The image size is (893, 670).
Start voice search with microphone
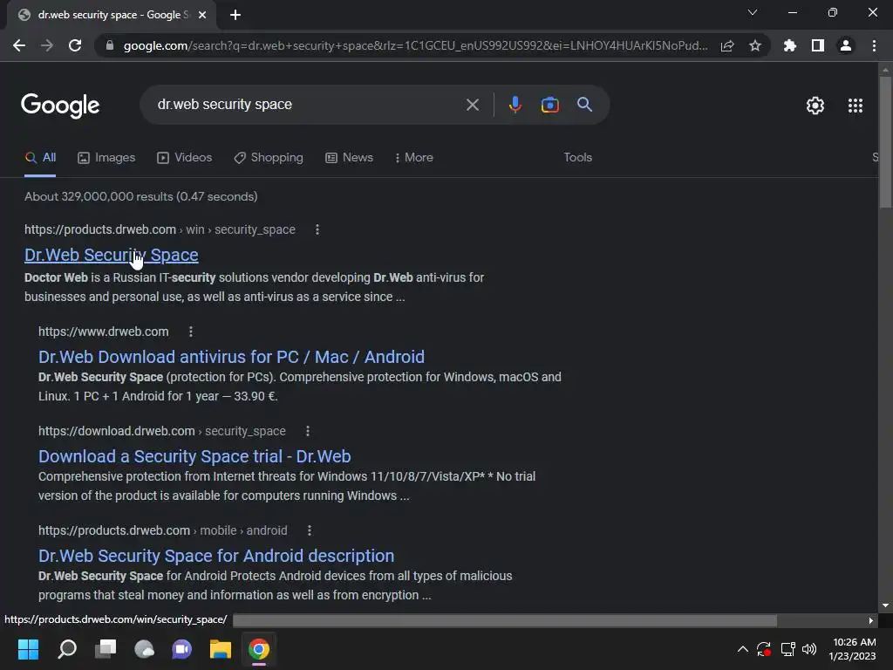point(515,105)
